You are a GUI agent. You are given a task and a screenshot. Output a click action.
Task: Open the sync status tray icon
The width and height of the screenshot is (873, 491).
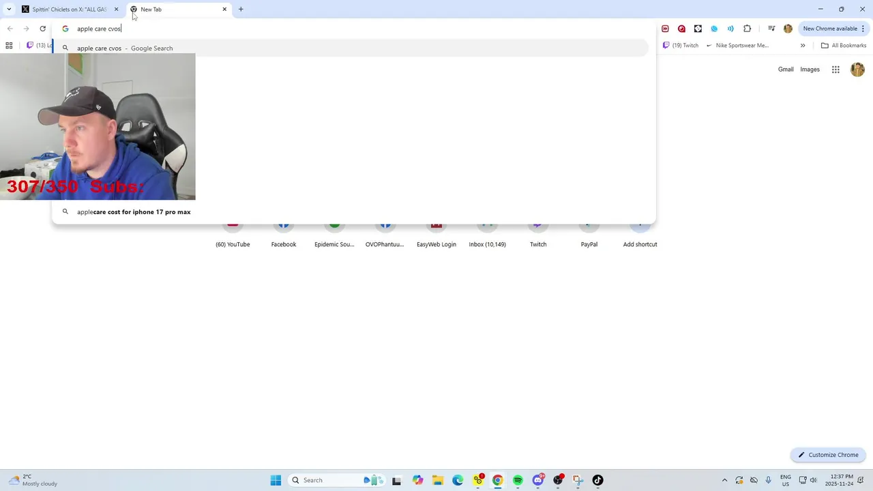coord(739,480)
